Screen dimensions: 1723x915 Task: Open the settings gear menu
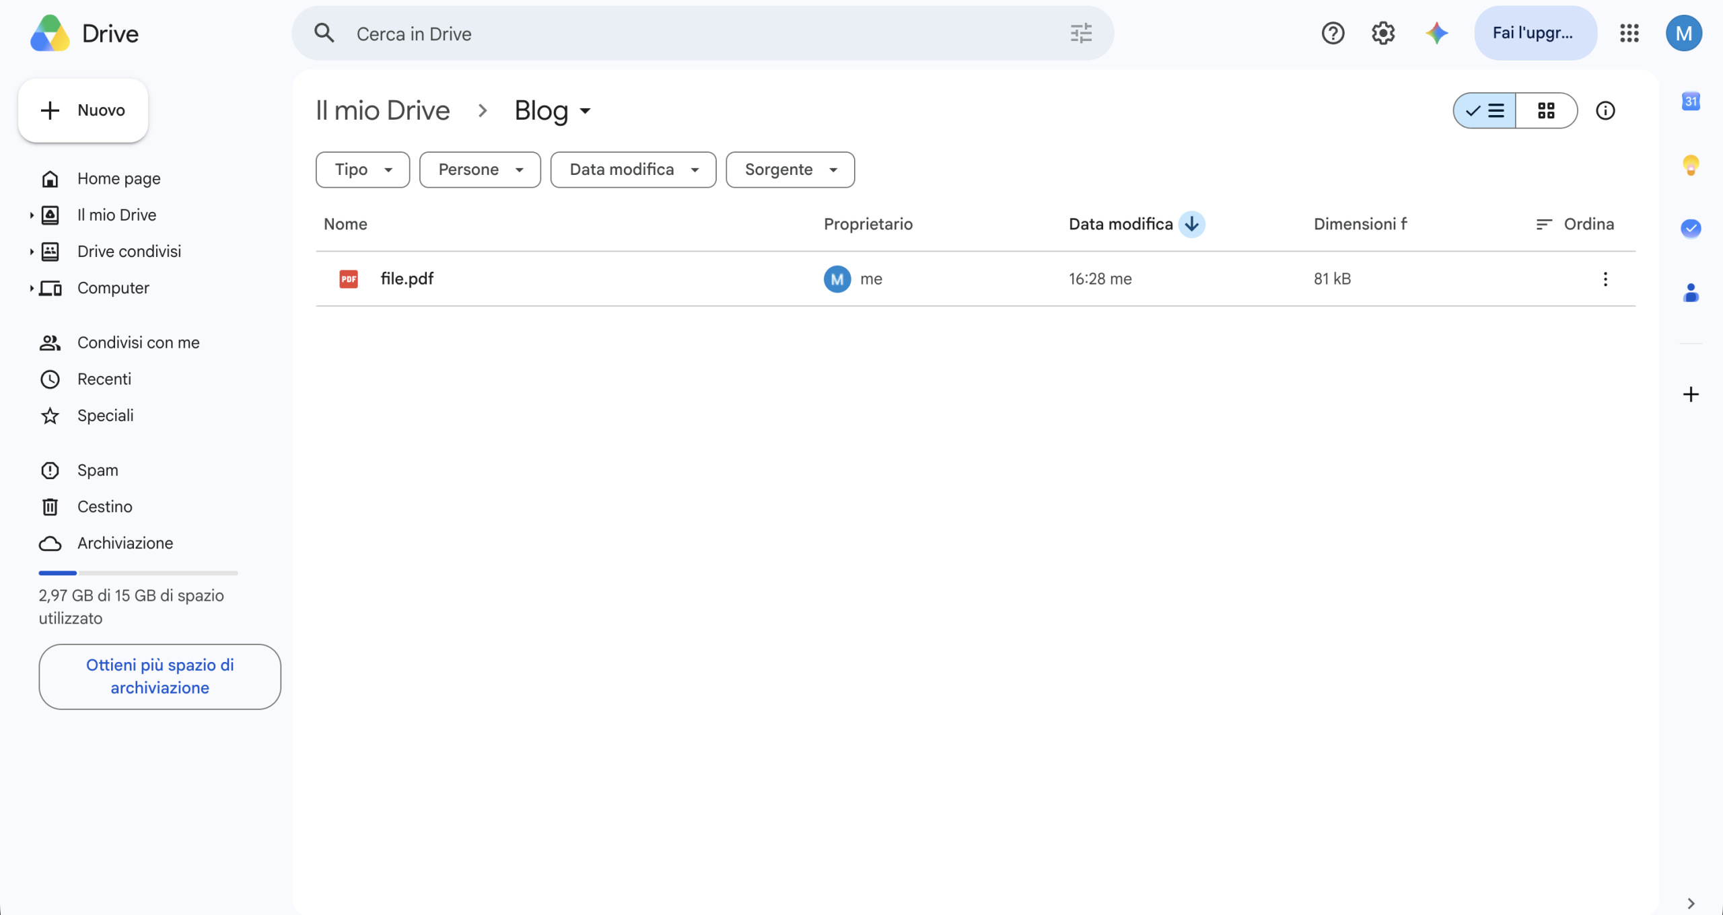1383,33
